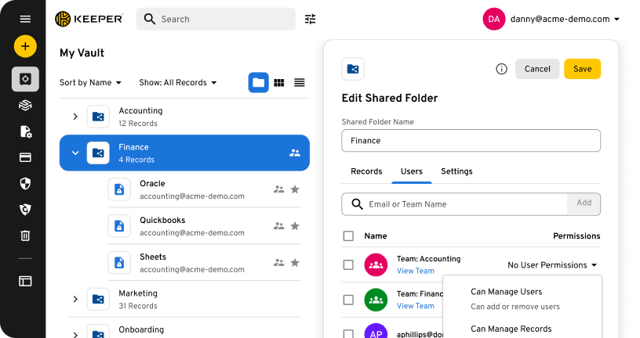Switch to the Records tab

[366, 171]
